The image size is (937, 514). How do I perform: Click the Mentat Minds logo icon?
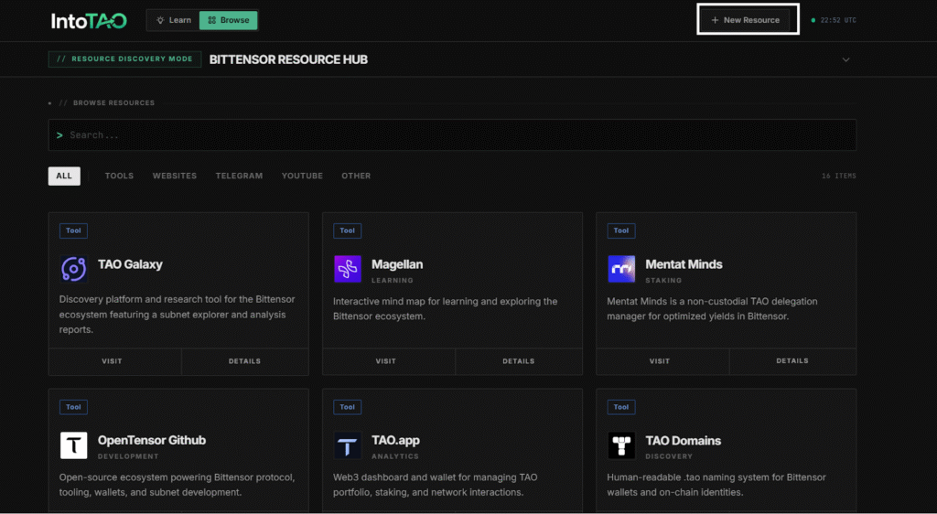621,269
